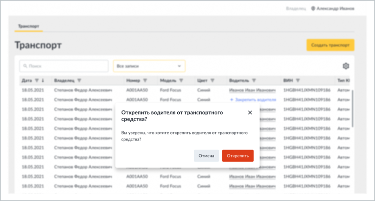Viewport: 375px width, 201px height.
Task: Open the Все записи dropdown
Action: click(149, 66)
